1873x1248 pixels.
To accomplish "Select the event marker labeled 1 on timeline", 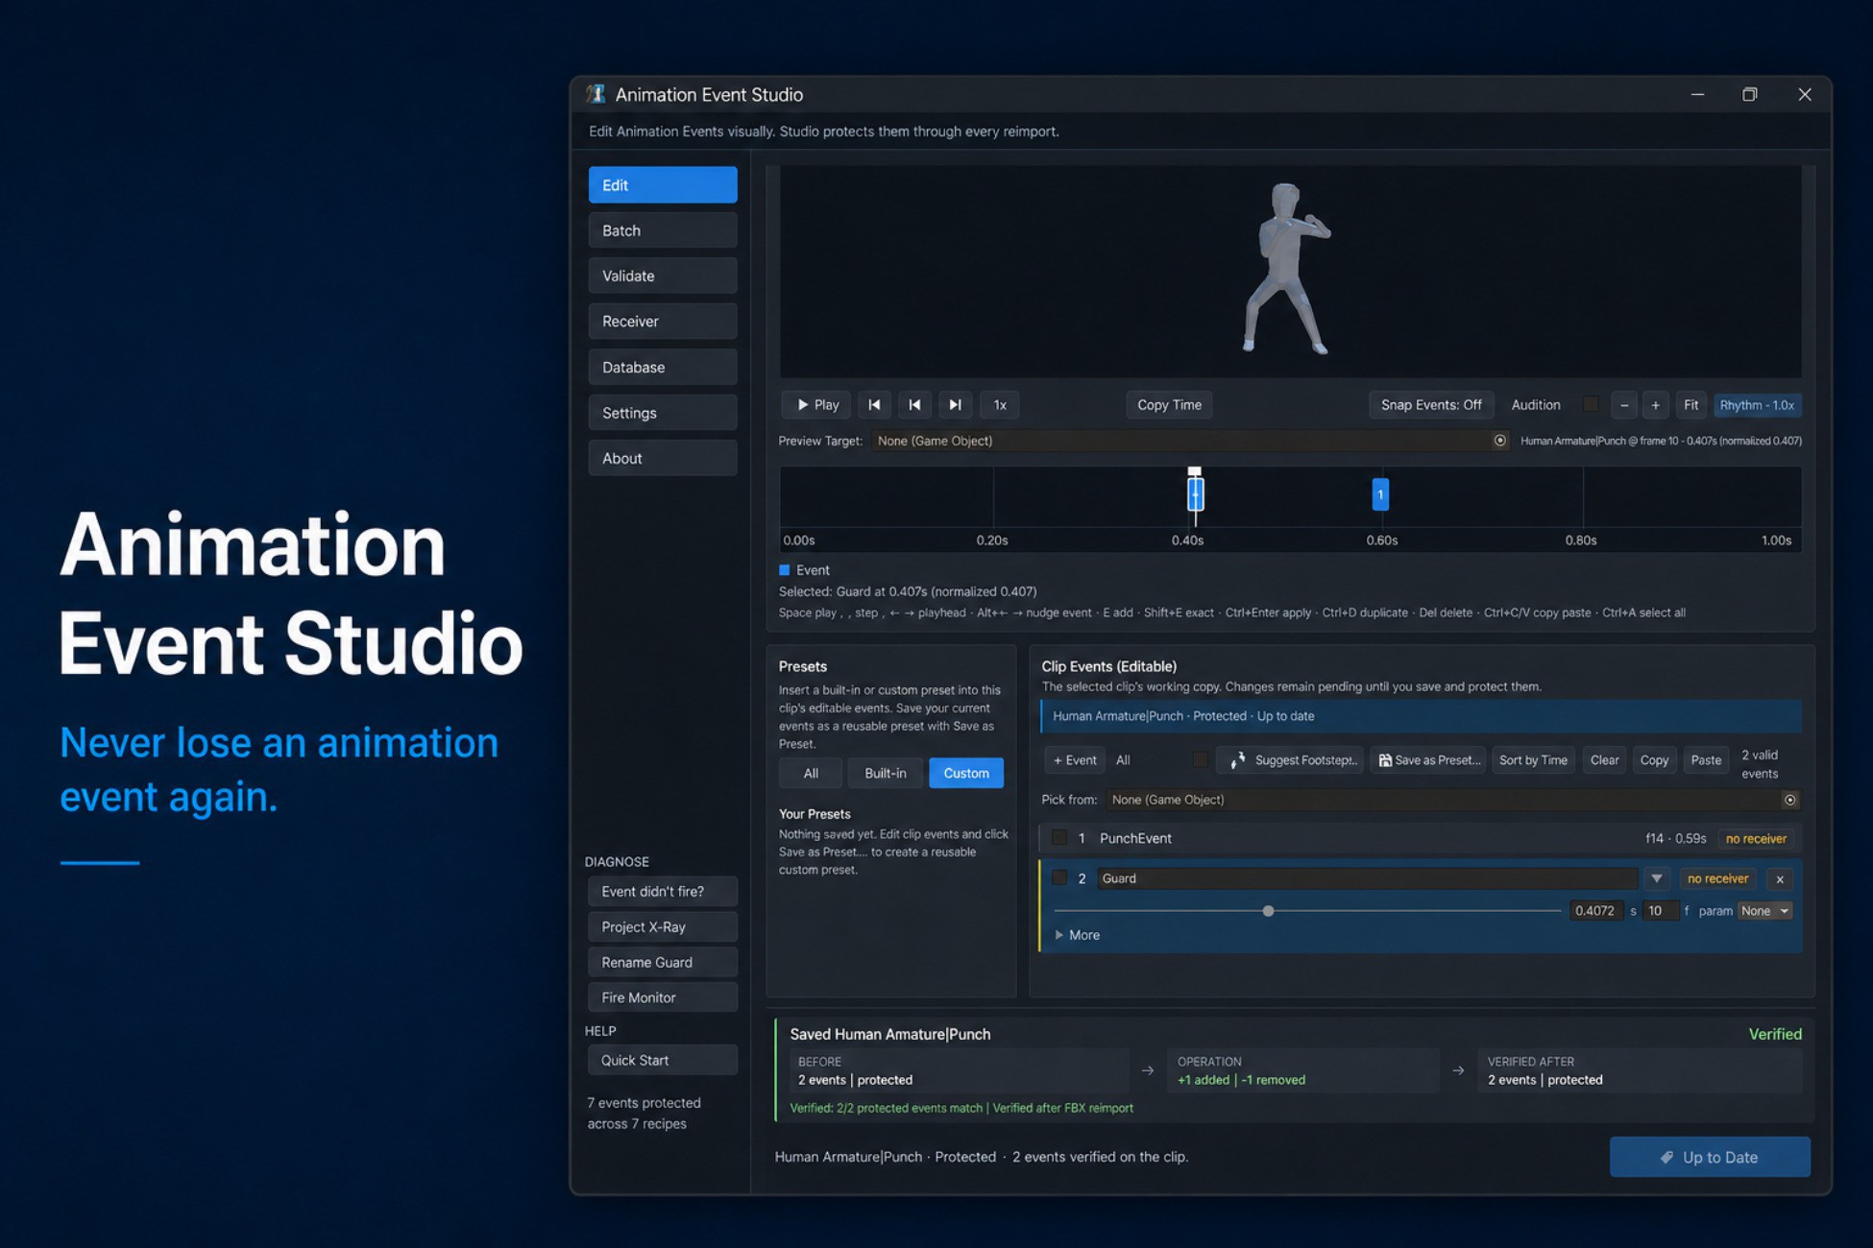I will pos(1380,494).
